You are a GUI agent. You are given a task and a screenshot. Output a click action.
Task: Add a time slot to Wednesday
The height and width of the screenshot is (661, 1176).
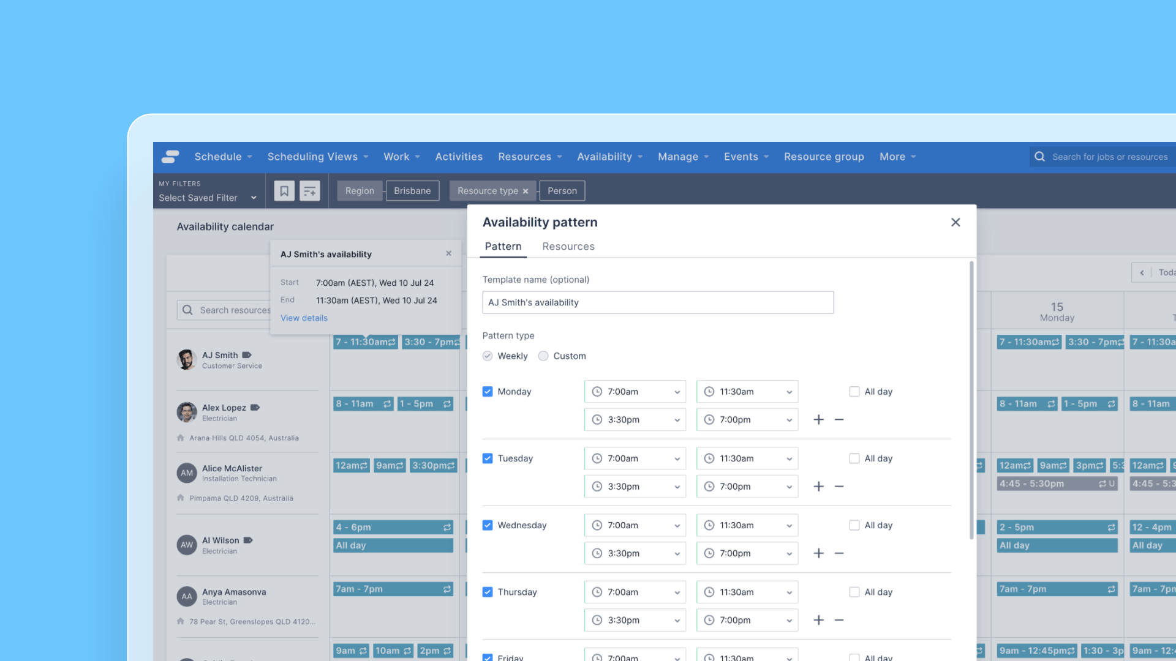pos(818,553)
